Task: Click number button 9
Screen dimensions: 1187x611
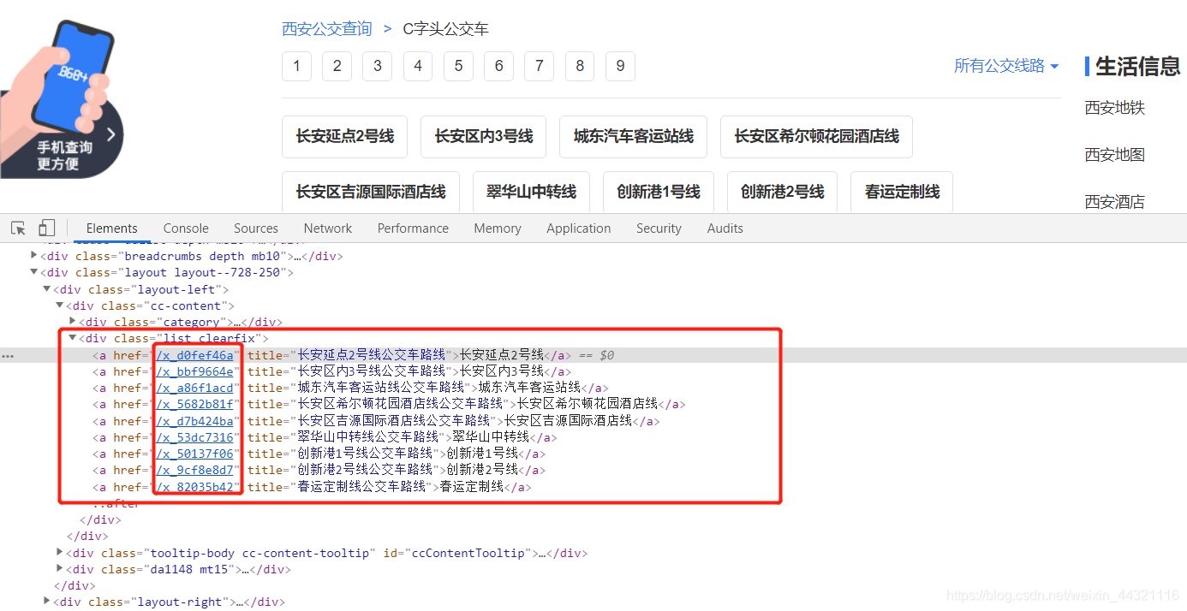Action: click(620, 66)
